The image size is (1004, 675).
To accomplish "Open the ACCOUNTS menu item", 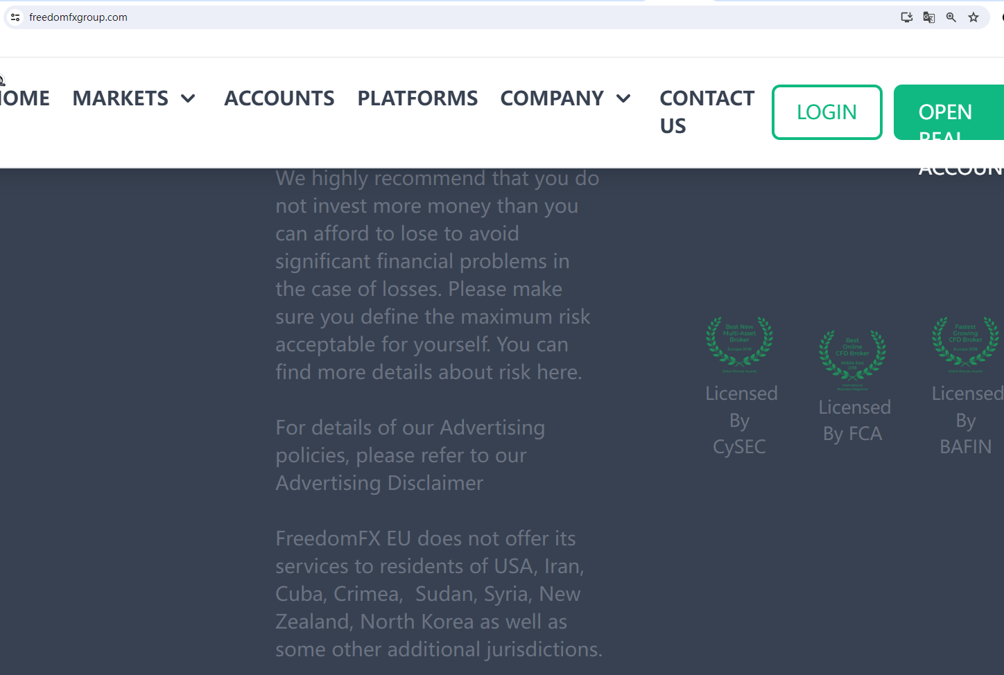I will click(x=279, y=98).
